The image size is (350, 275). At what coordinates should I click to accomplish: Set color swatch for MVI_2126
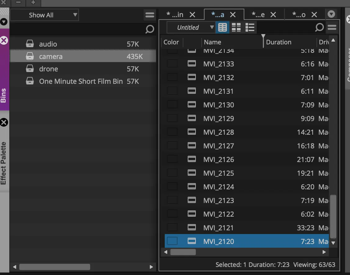click(172, 159)
